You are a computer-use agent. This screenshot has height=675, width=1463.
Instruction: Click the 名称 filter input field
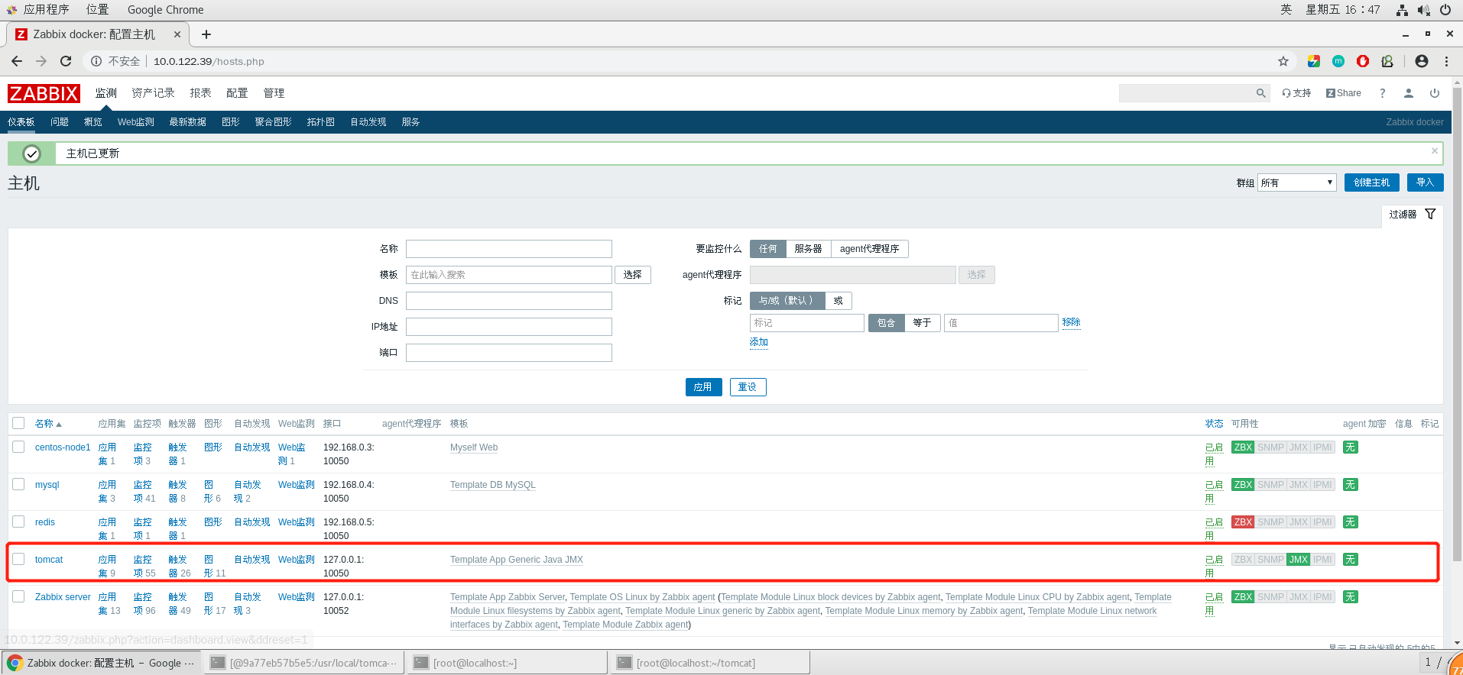coord(508,249)
